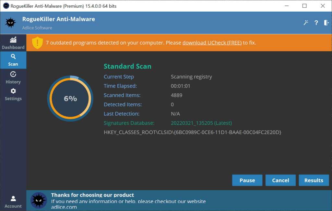Screen dimensions: 332x211
Task: Click the Signatures Database version text
Action: 201,123
